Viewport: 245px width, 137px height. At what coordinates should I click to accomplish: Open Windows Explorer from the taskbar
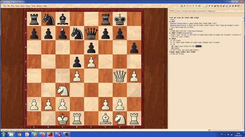11,134
